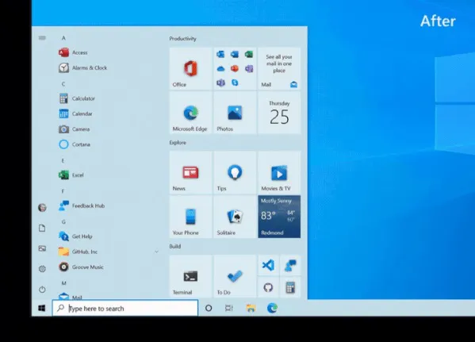
Task: Click the Build group header
Action: (x=175, y=246)
